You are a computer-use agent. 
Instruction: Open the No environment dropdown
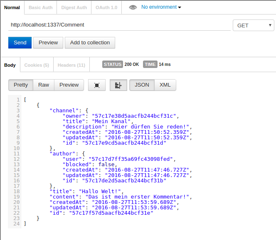click(161, 7)
